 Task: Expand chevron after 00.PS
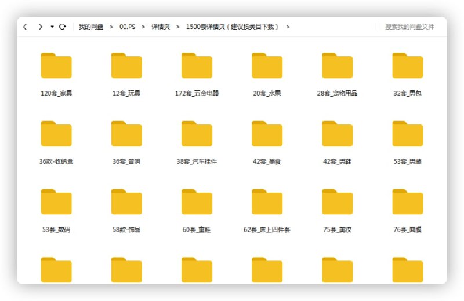(x=143, y=27)
